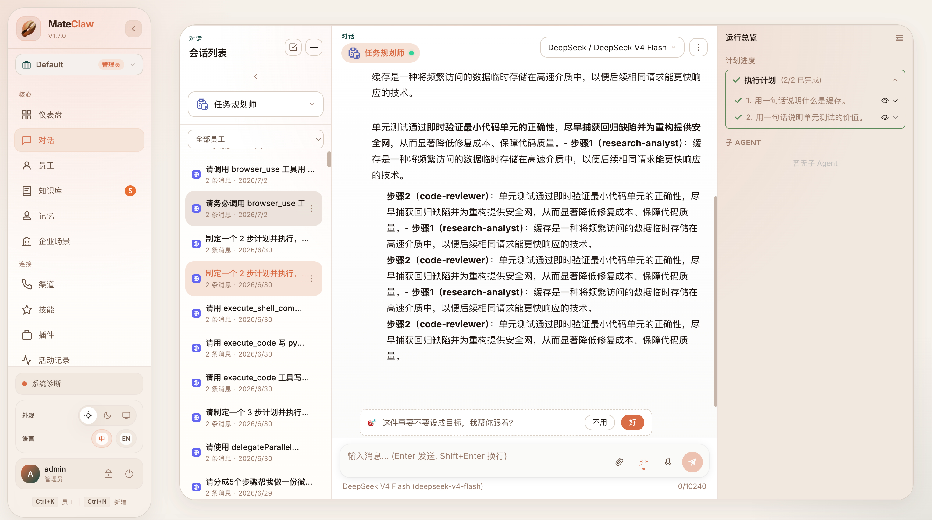Image resolution: width=932 pixels, height=520 pixels.
Task: Click 不用 to decline setting goal
Action: click(599, 422)
